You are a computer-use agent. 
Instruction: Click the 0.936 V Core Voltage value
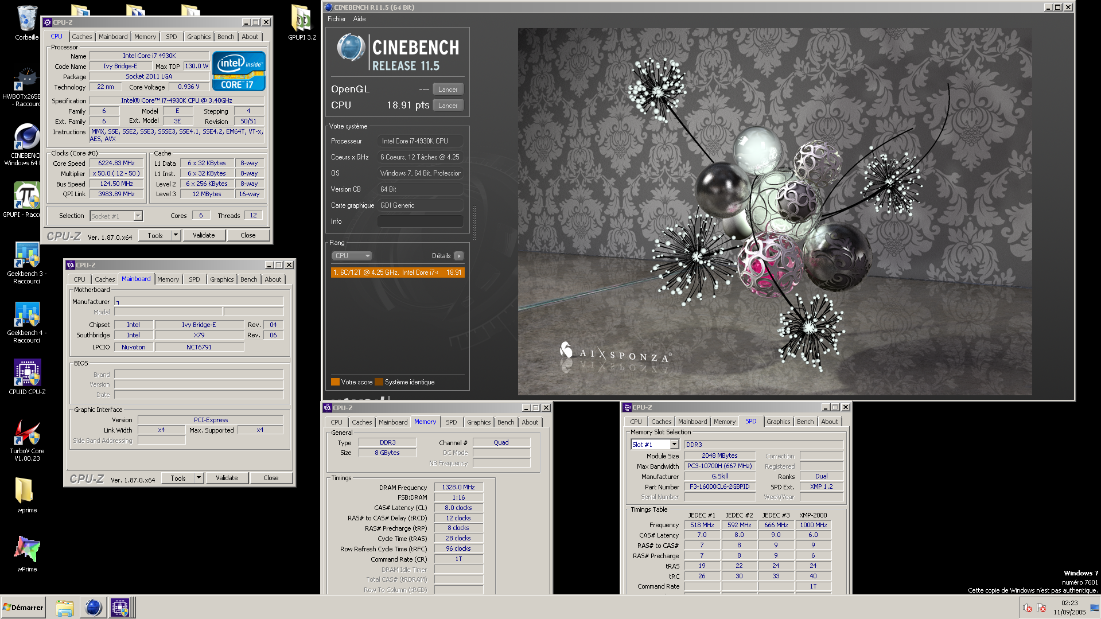click(189, 87)
